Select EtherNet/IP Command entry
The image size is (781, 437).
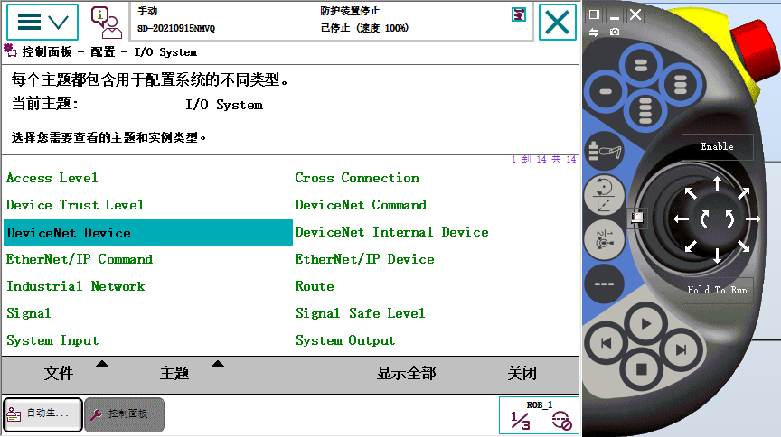[80, 259]
